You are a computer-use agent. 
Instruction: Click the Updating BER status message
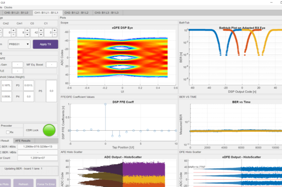click(23, 169)
